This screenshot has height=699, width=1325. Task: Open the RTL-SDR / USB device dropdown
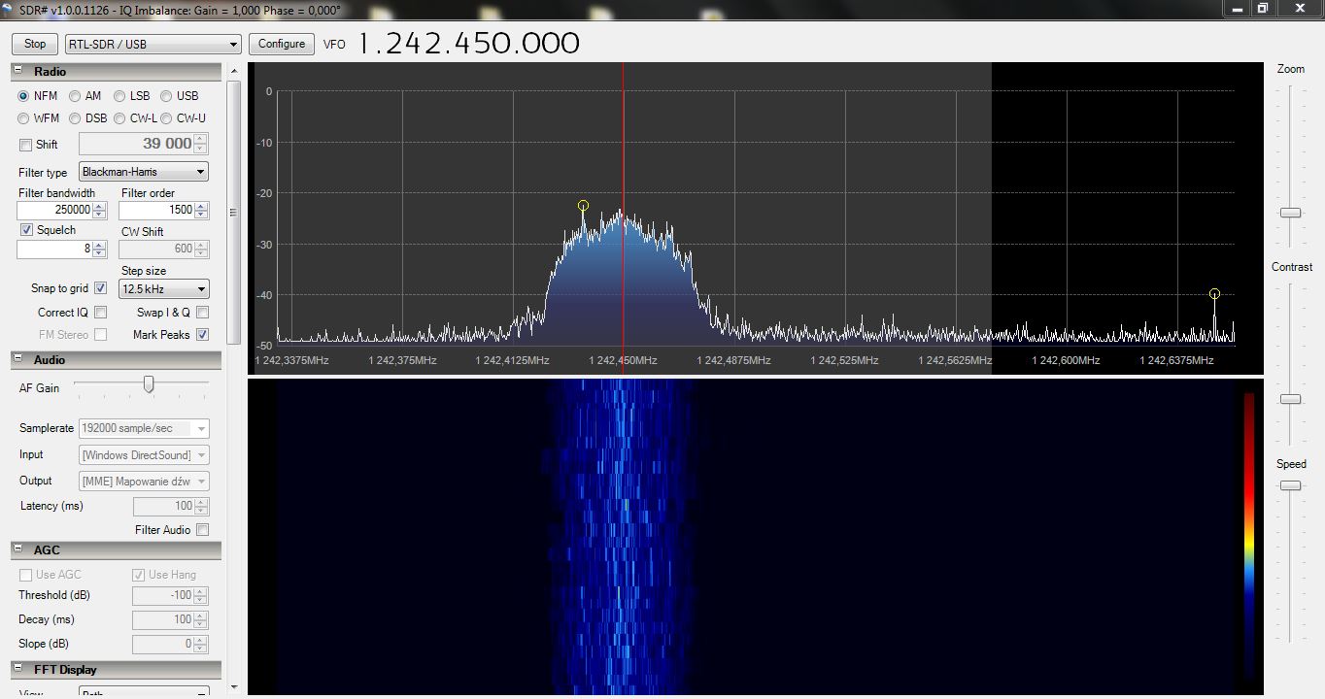point(153,44)
